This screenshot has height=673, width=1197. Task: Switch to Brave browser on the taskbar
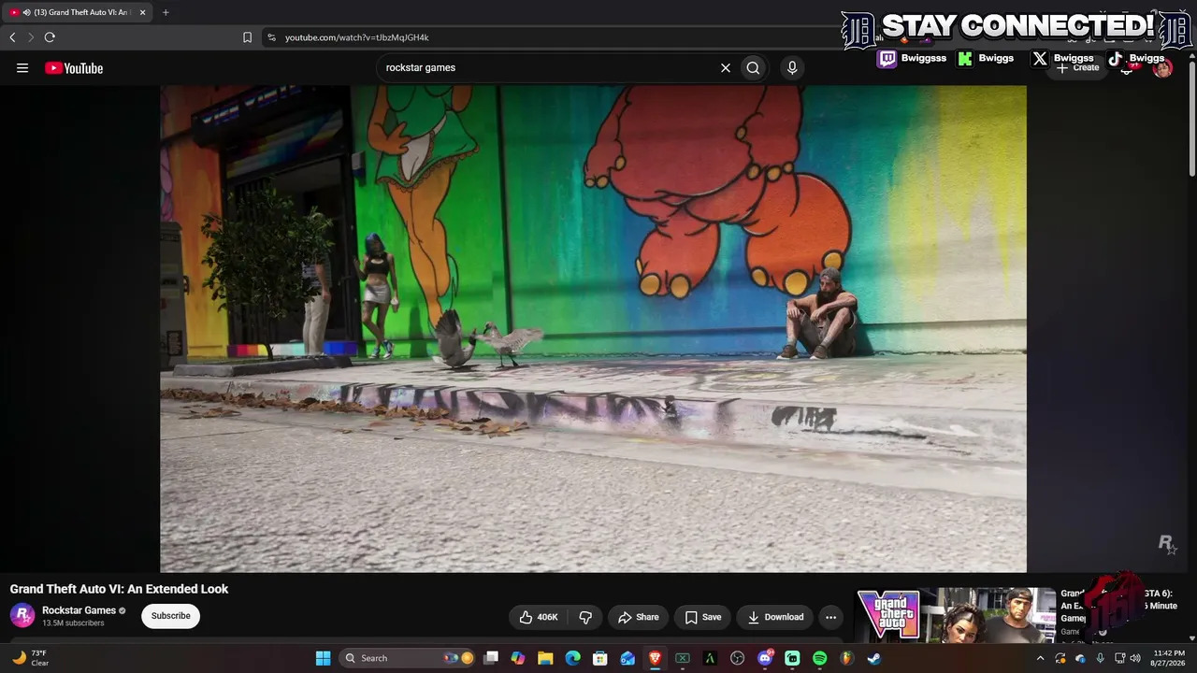[x=656, y=658]
